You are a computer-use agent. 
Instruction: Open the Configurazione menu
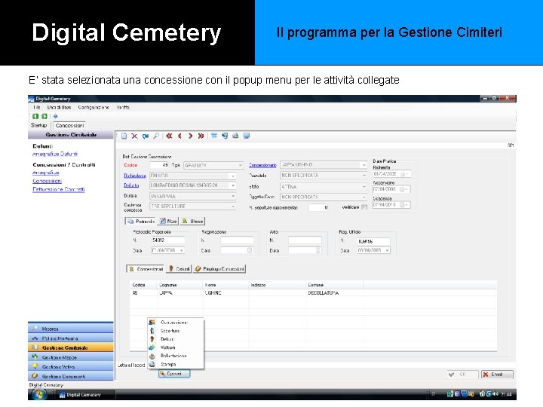coord(94,107)
